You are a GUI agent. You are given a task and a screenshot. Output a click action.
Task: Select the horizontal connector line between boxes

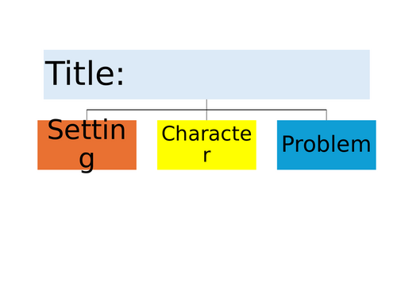(x=206, y=110)
